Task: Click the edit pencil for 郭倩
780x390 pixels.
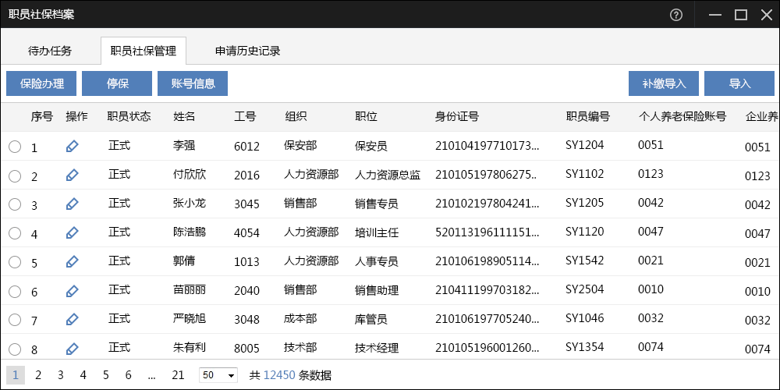Action: point(72,262)
